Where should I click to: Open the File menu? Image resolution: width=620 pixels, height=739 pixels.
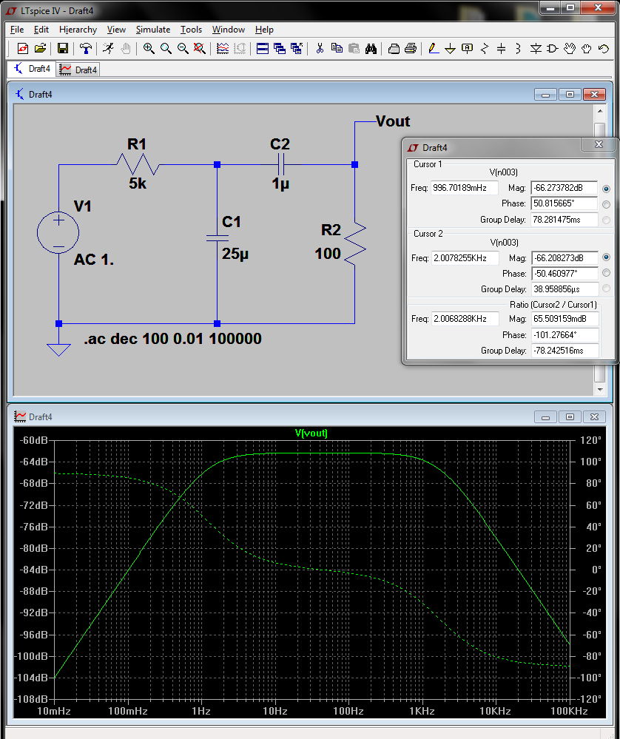pyautogui.click(x=17, y=30)
